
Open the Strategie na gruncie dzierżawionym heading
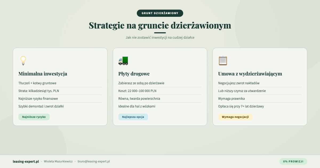160,26
